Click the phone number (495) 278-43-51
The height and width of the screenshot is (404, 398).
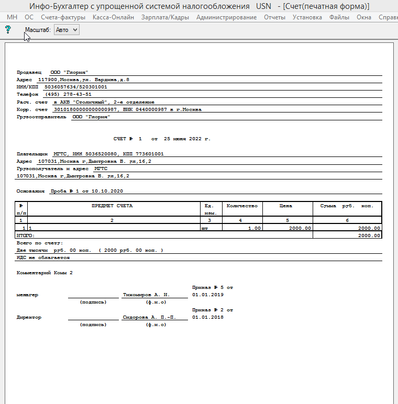pos(68,94)
